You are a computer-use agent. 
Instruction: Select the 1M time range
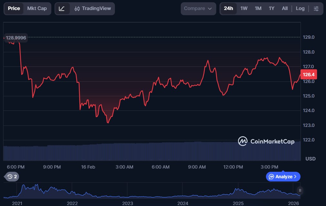pos(258,9)
